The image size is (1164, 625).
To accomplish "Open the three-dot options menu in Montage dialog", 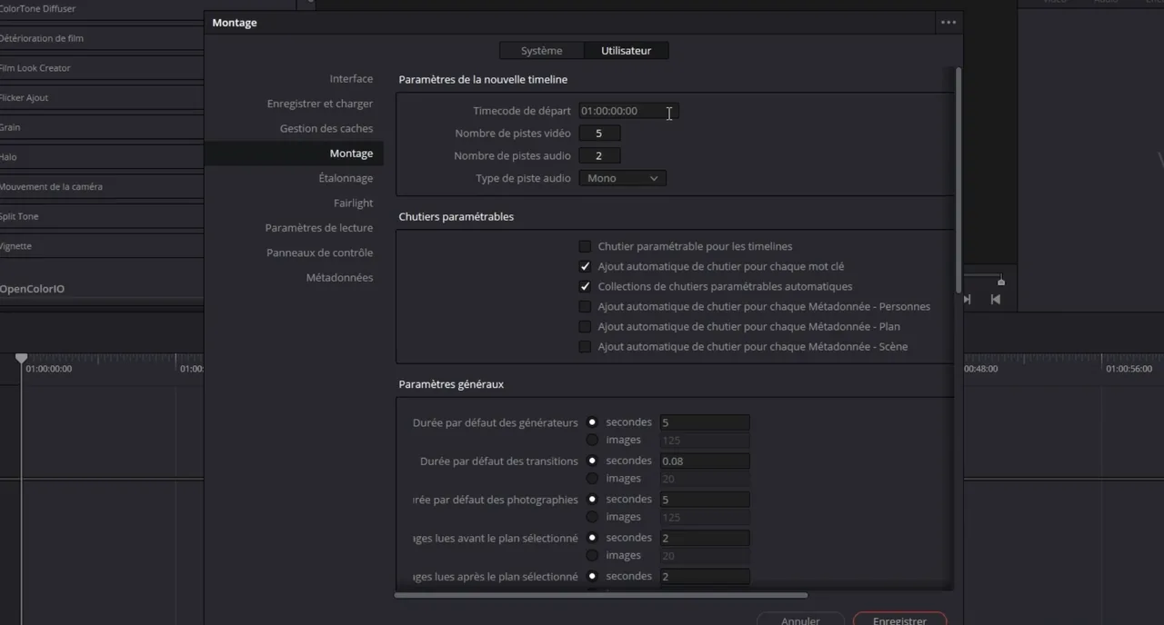I will (948, 23).
